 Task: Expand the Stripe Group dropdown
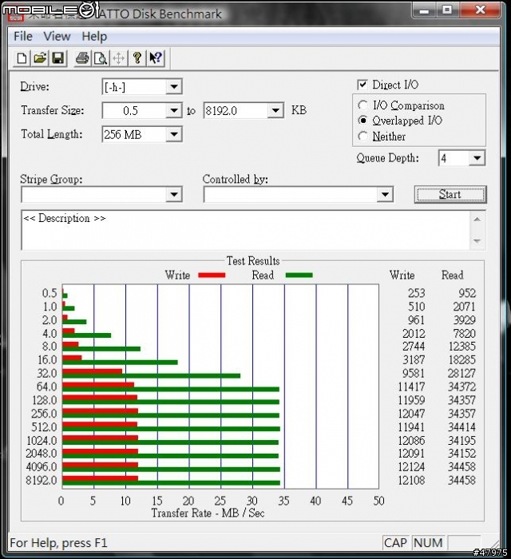click(174, 195)
